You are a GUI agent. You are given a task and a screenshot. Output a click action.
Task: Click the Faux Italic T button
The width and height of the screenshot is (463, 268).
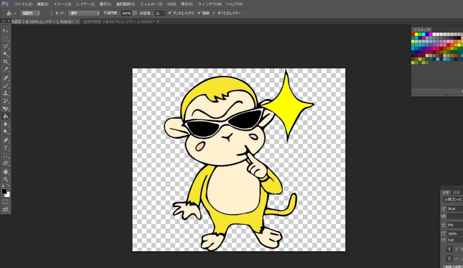456,249
